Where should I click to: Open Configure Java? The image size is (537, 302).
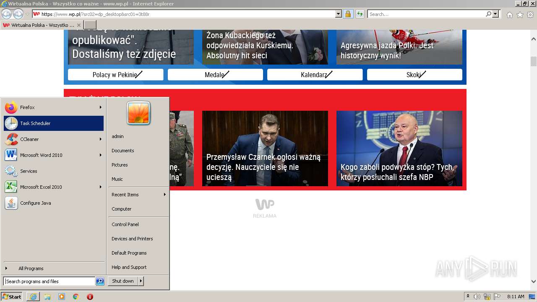tap(54, 203)
